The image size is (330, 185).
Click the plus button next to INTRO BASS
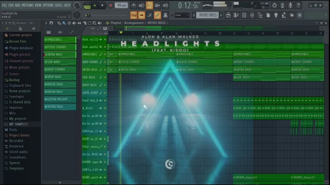pyautogui.click(x=221, y=15)
